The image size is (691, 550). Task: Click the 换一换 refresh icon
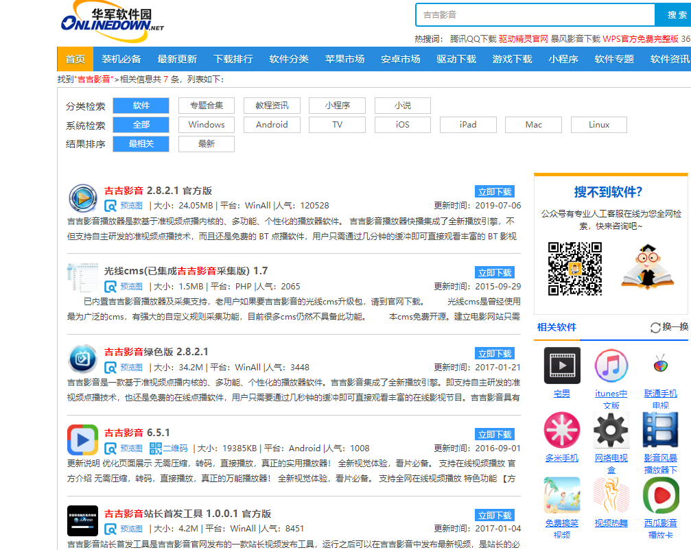(x=655, y=328)
